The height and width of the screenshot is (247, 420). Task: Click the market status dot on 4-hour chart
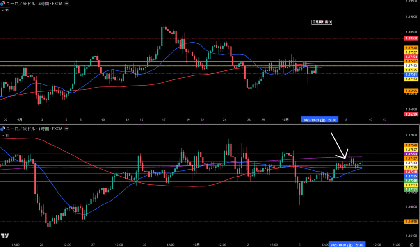pos(67,3)
